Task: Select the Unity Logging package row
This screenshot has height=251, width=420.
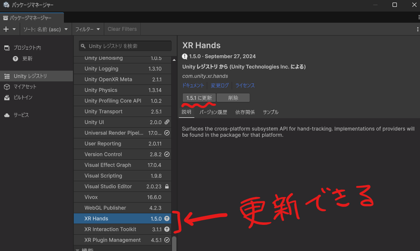Action: point(122,69)
